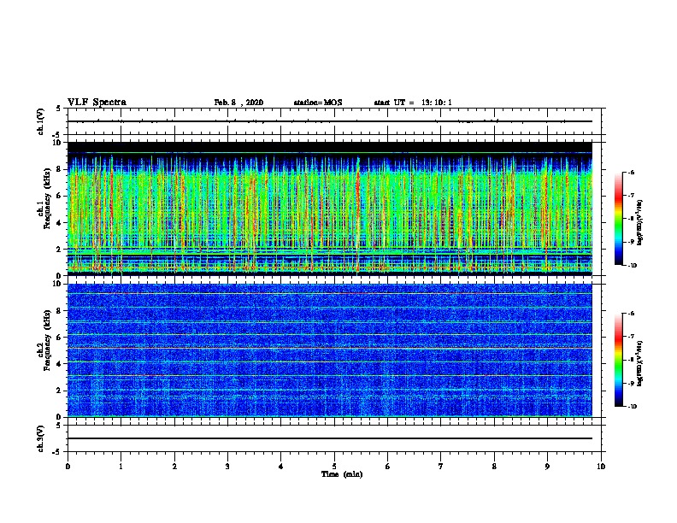Image resolution: width=677 pixels, height=523 pixels.
Task: Click the "8" kHz tick of ch.1 frequency axis
Action: click(x=61, y=169)
